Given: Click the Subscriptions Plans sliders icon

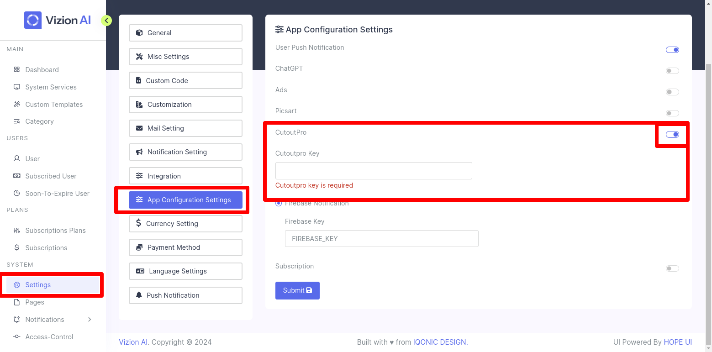Looking at the screenshot, I should click(17, 231).
